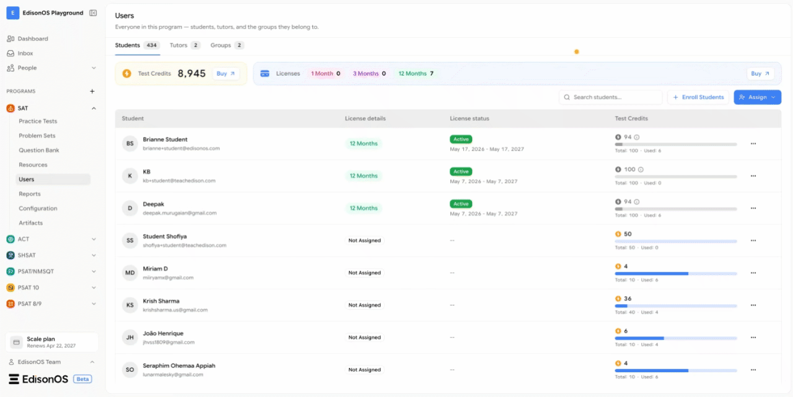Screen dimensions: 793x397
Task: Click Buy next to Test Credits
Action: pyautogui.click(x=226, y=74)
